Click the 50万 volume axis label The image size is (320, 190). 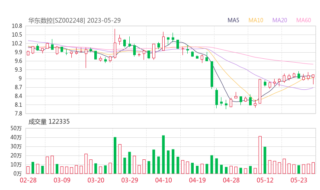[16, 128]
